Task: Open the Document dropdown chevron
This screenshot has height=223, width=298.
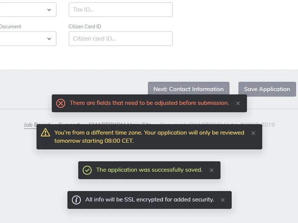Action: click(x=49, y=39)
